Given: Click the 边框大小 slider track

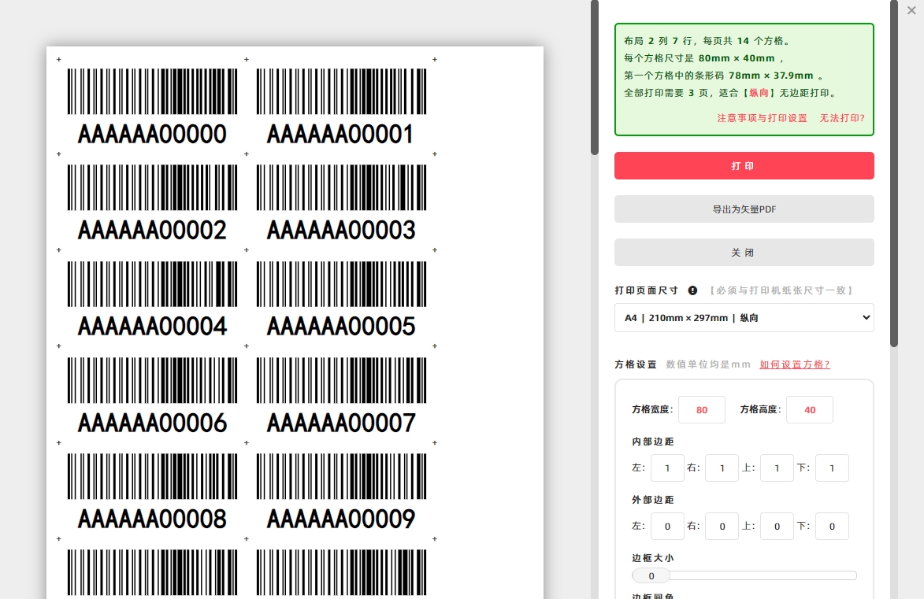Looking at the screenshot, I should pos(744,575).
